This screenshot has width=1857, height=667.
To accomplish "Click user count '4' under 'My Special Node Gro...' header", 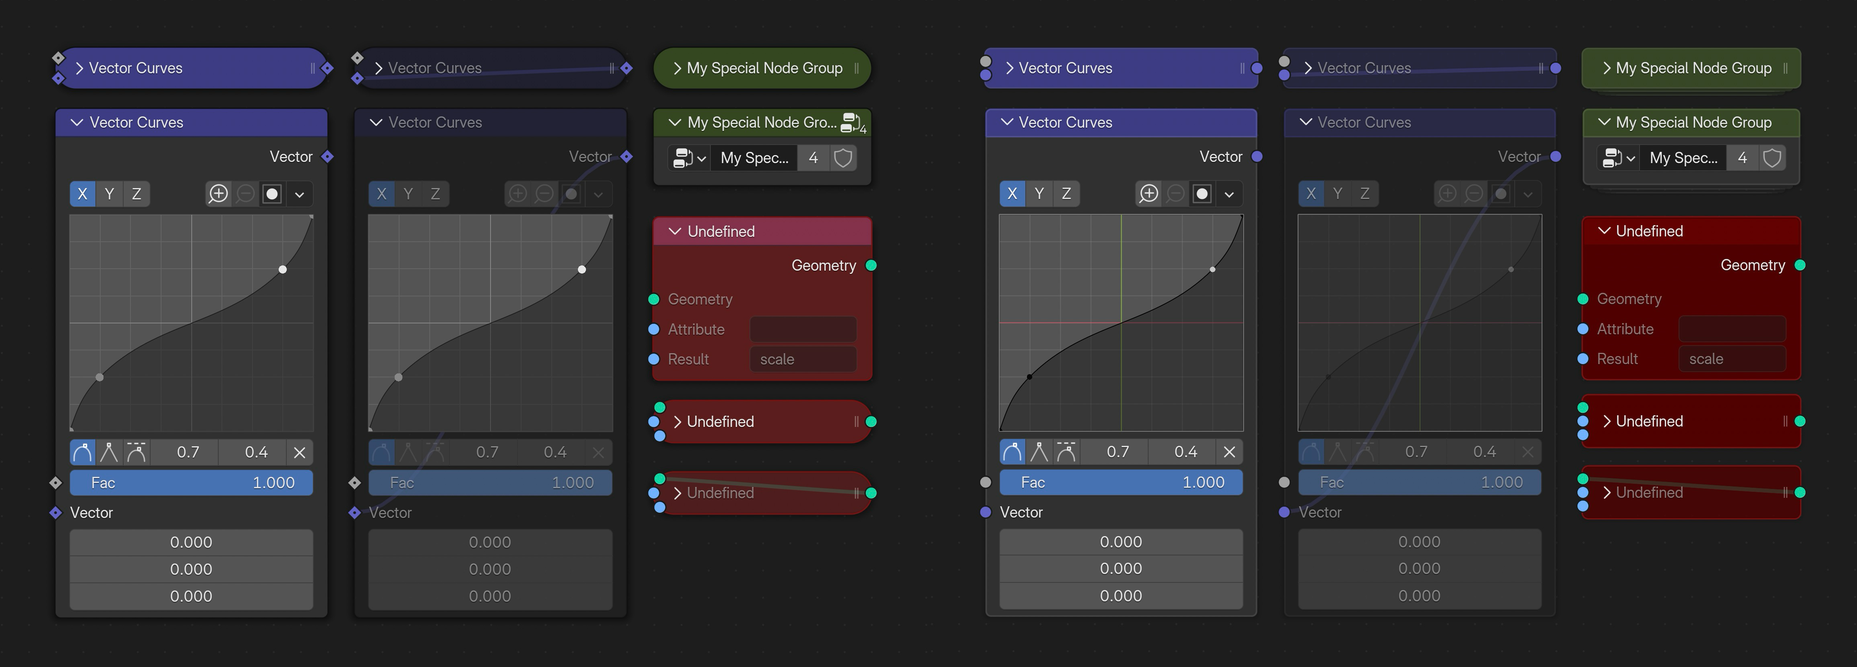I will click(812, 158).
